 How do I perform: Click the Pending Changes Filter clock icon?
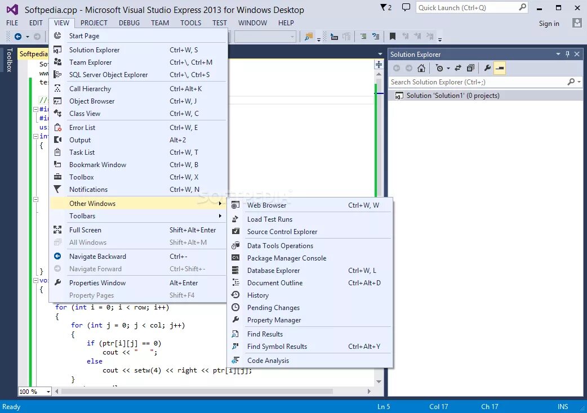click(x=439, y=68)
